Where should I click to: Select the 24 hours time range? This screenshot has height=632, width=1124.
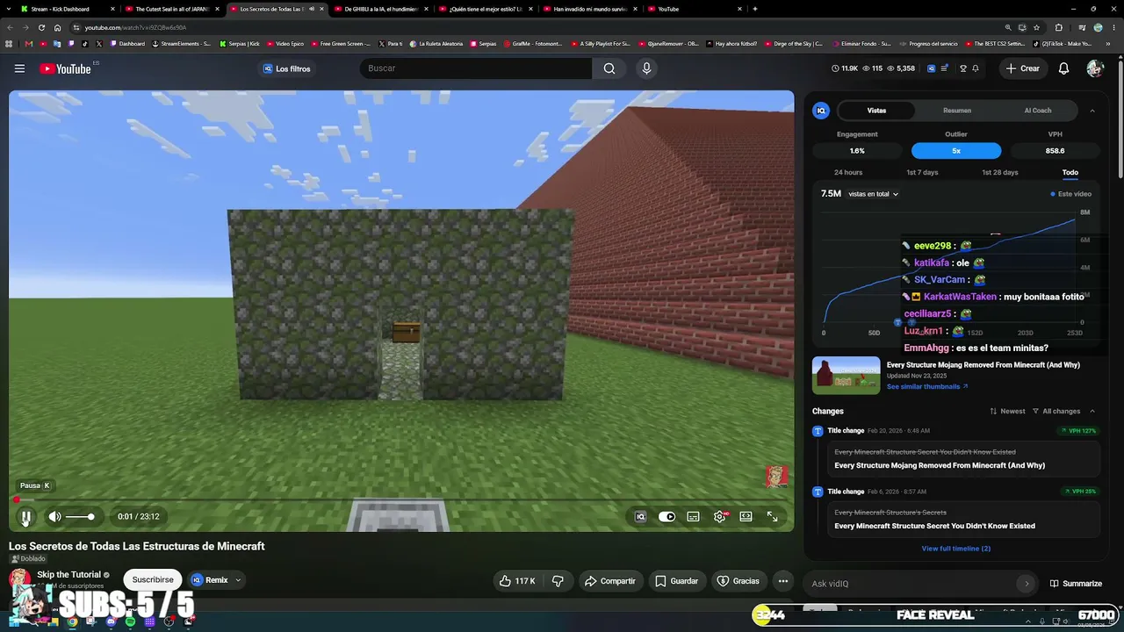[x=848, y=172]
